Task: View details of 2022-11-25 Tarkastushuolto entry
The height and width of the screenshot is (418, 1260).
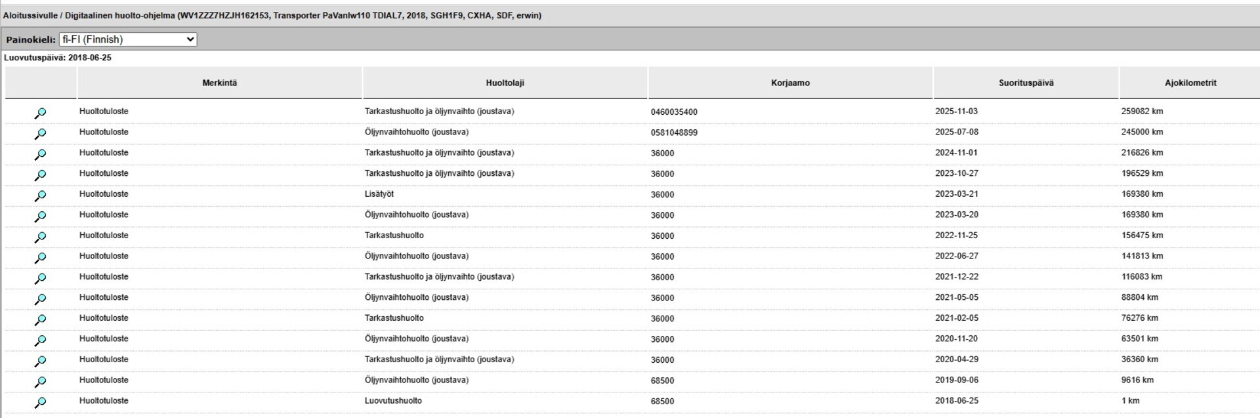Action: [40, 238]
